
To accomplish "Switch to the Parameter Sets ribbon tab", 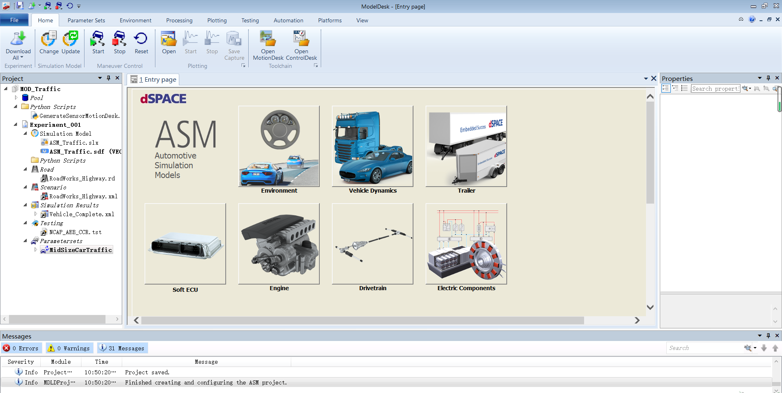I will click(86, 20).
